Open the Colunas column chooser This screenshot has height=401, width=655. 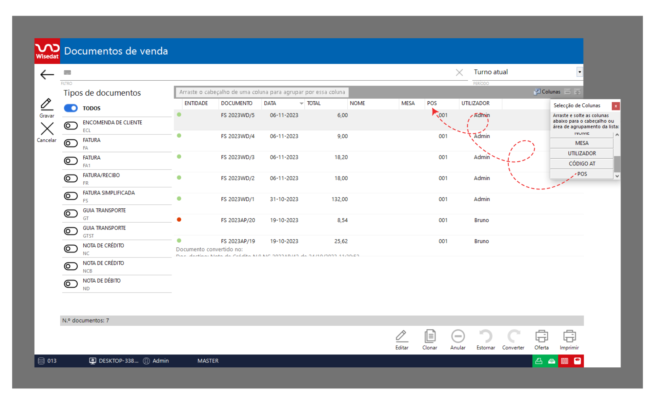547,92
